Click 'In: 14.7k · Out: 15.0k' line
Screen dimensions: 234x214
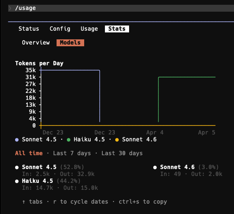60,188
